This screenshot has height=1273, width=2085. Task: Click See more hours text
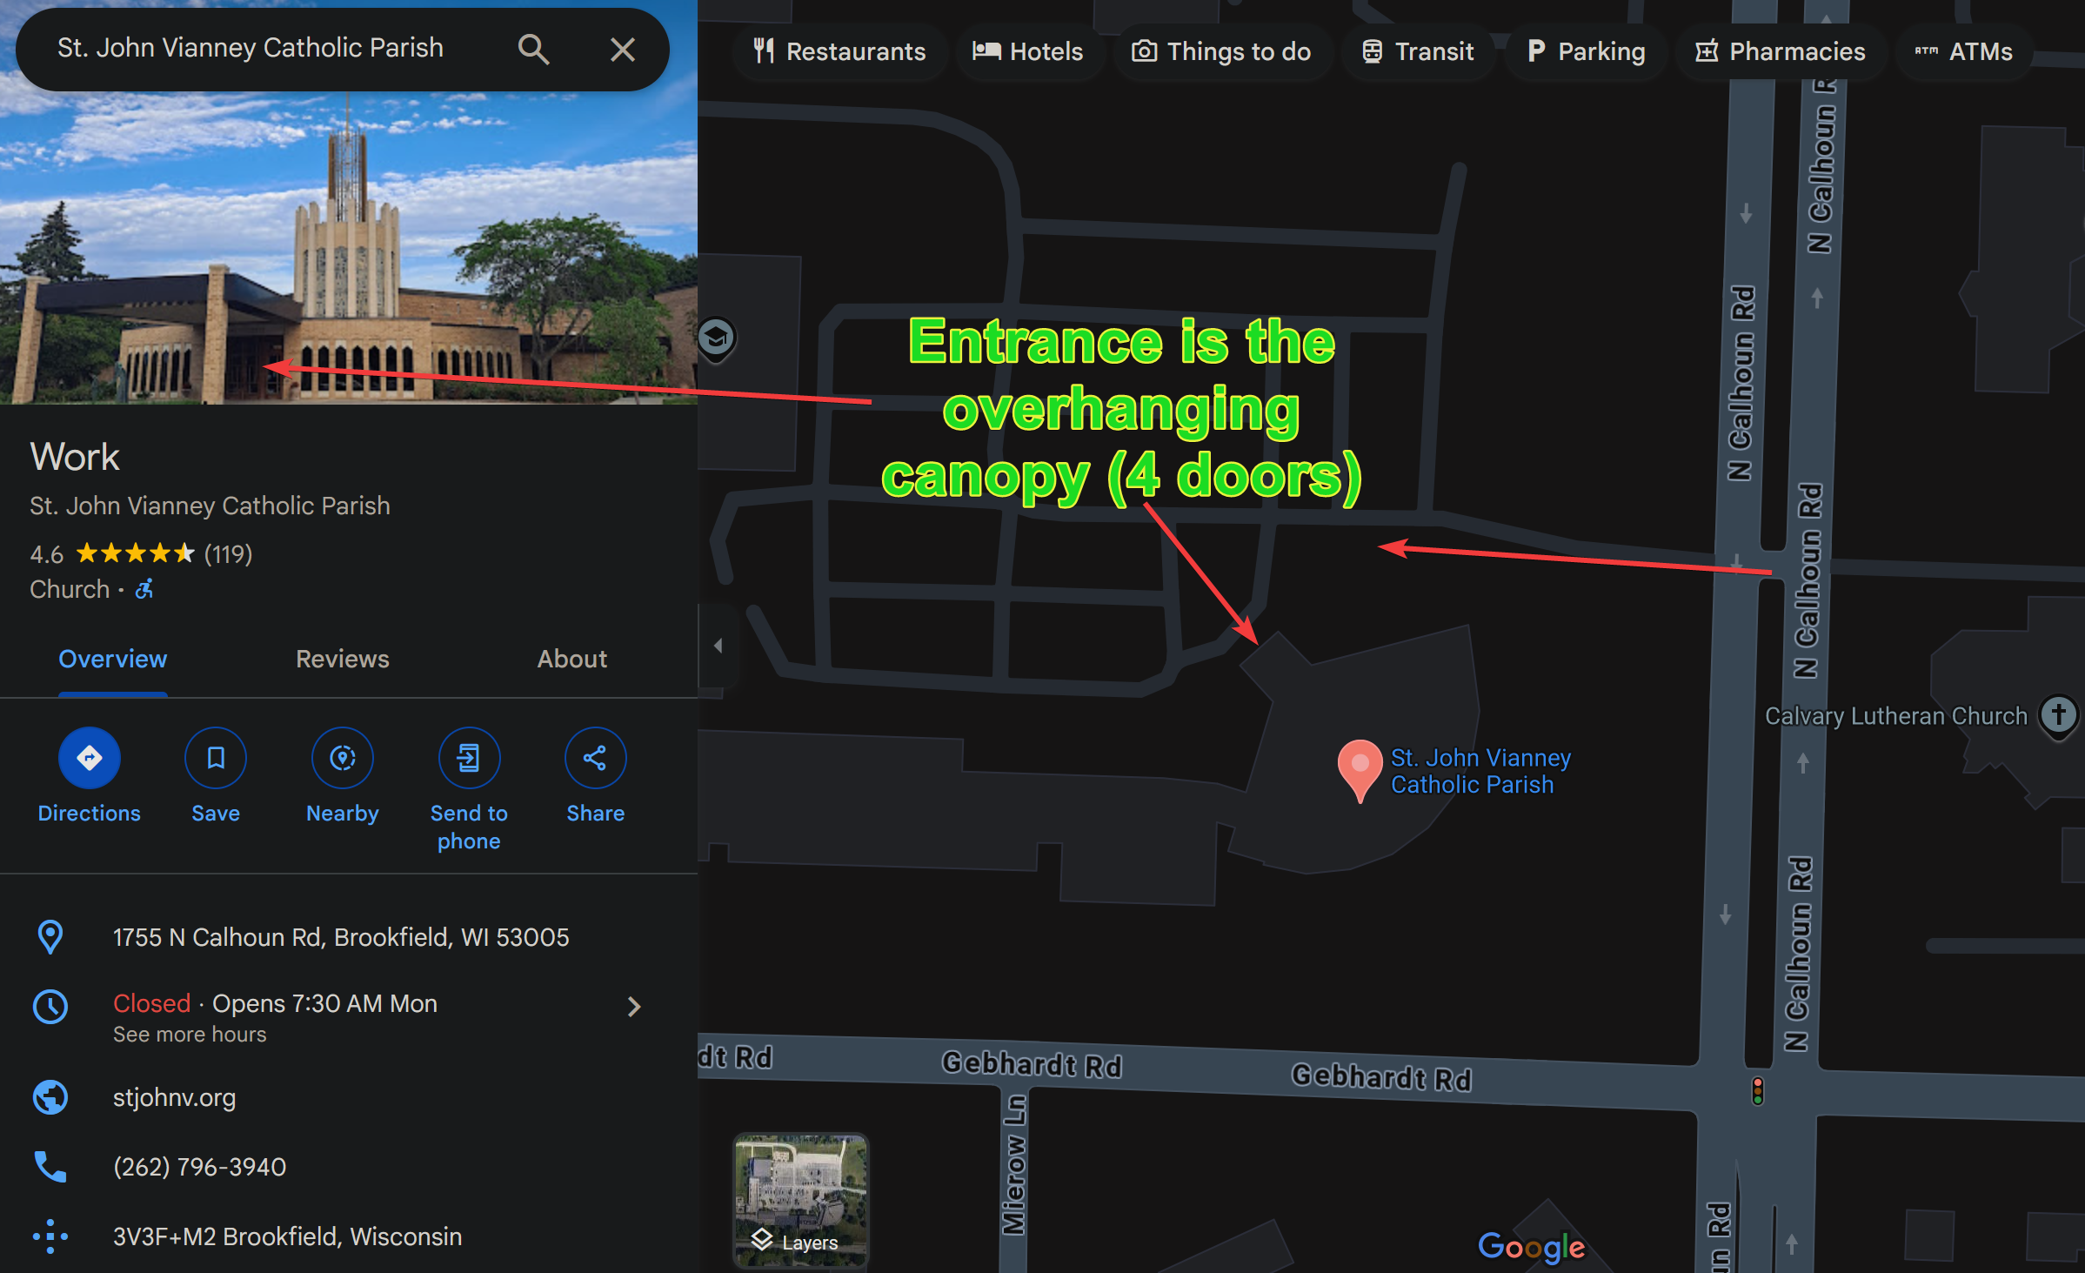pos(190,1035)
